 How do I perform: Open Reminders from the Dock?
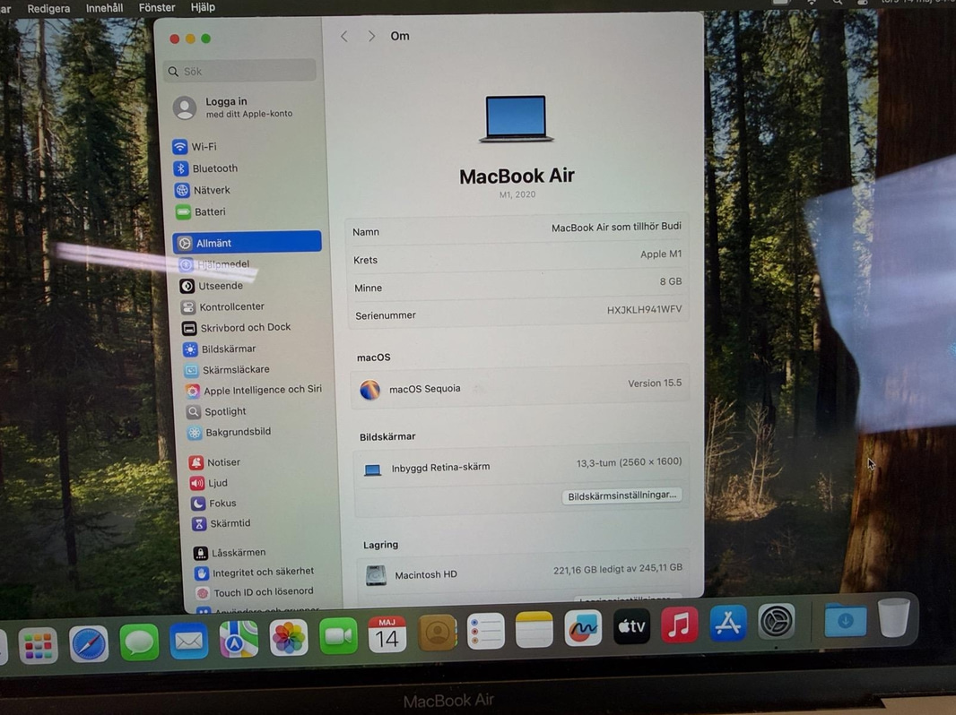tap(485, 631)
